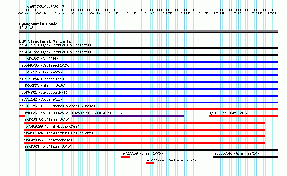The image size is (287, 176).
Task: Click the nsv6453356 (Sedlazeck2020) label
Action: coord(48,140)
